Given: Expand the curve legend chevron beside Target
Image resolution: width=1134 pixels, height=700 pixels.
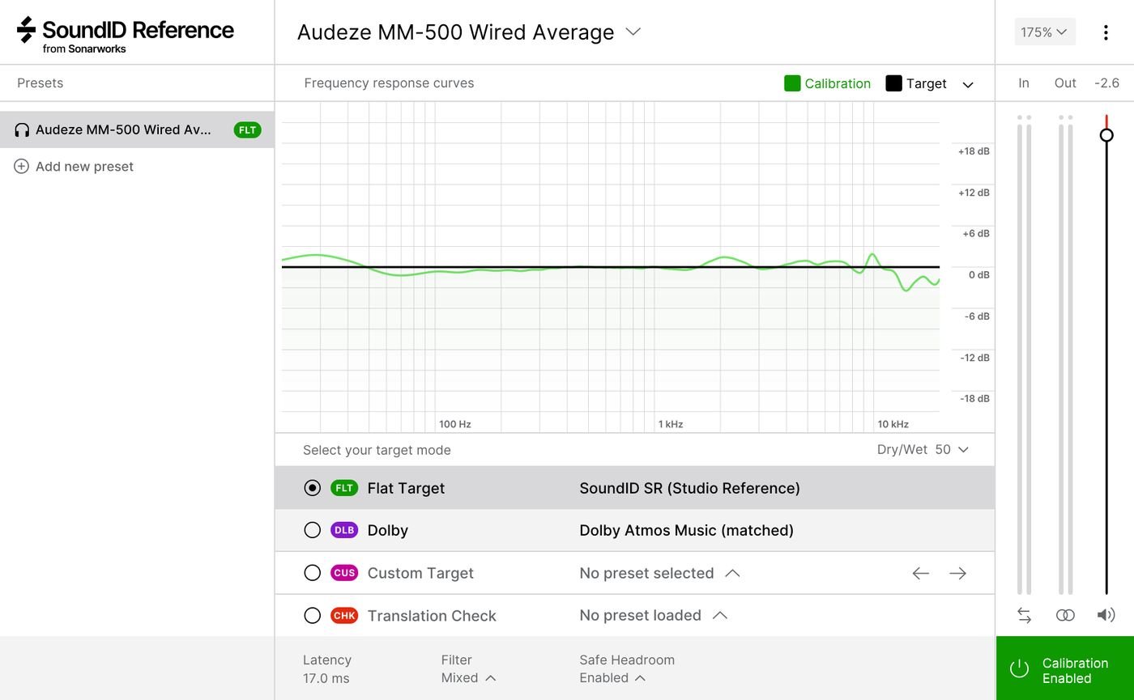Looking at the screenshot, I should pyautogui.click(x=967, y=84).
